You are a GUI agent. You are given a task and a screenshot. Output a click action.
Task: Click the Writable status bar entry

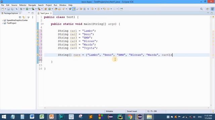pyautogui.click(x=110, y=111)
